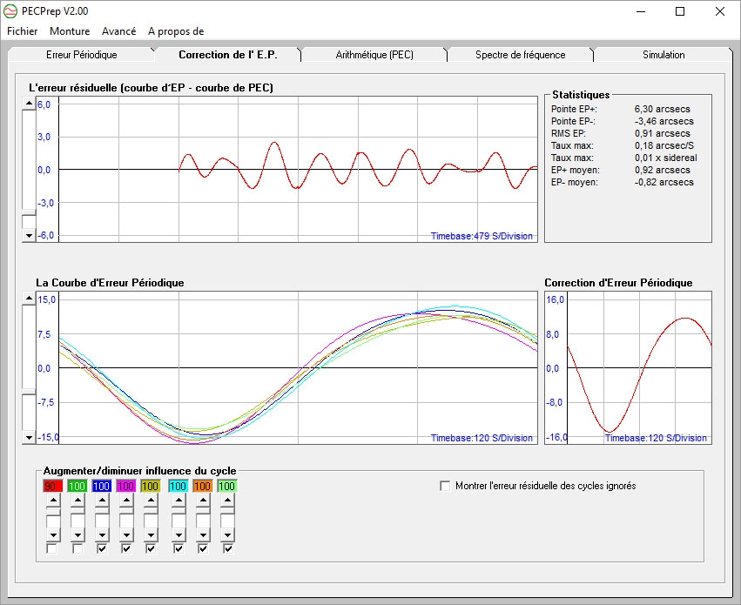Click down arrow of orange cycle scrollbar

[x=203, y=534]
